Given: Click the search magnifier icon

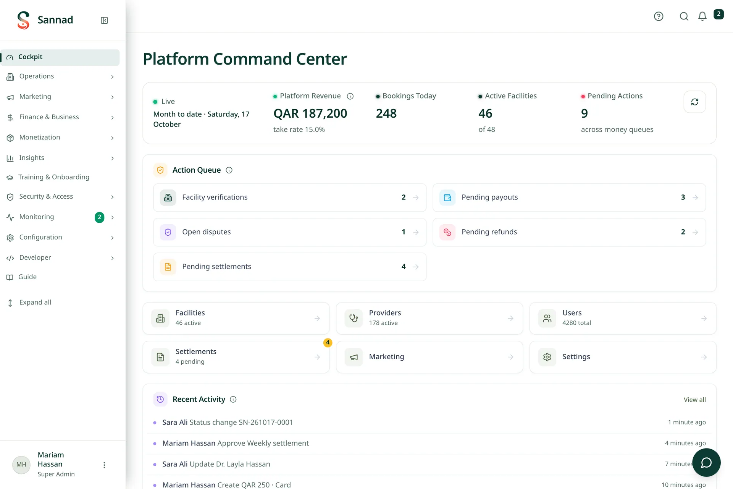Looking at the screenshot, I should pos(684,16).
